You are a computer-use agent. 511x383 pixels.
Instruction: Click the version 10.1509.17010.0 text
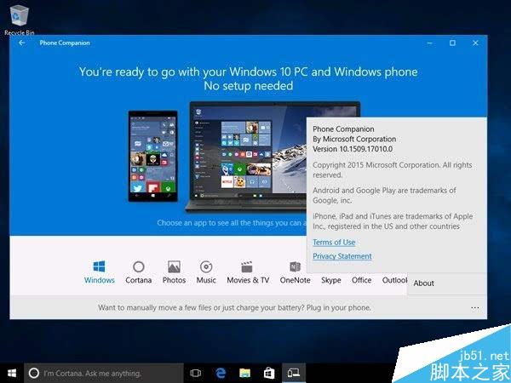point(353,149)
